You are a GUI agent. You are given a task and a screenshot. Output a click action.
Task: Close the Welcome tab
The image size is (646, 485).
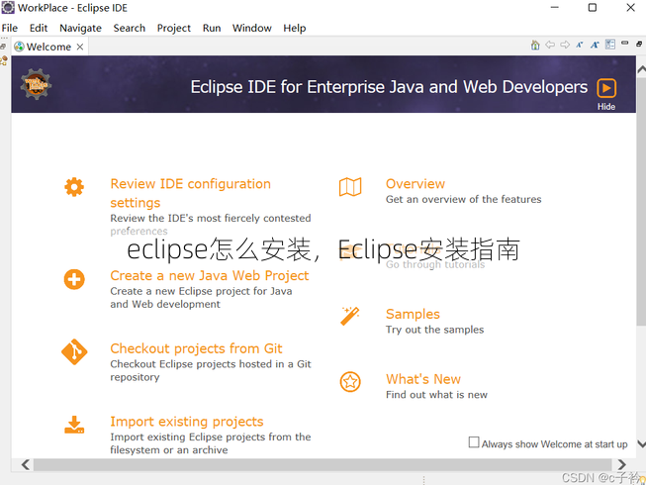(x=80, y=47)
